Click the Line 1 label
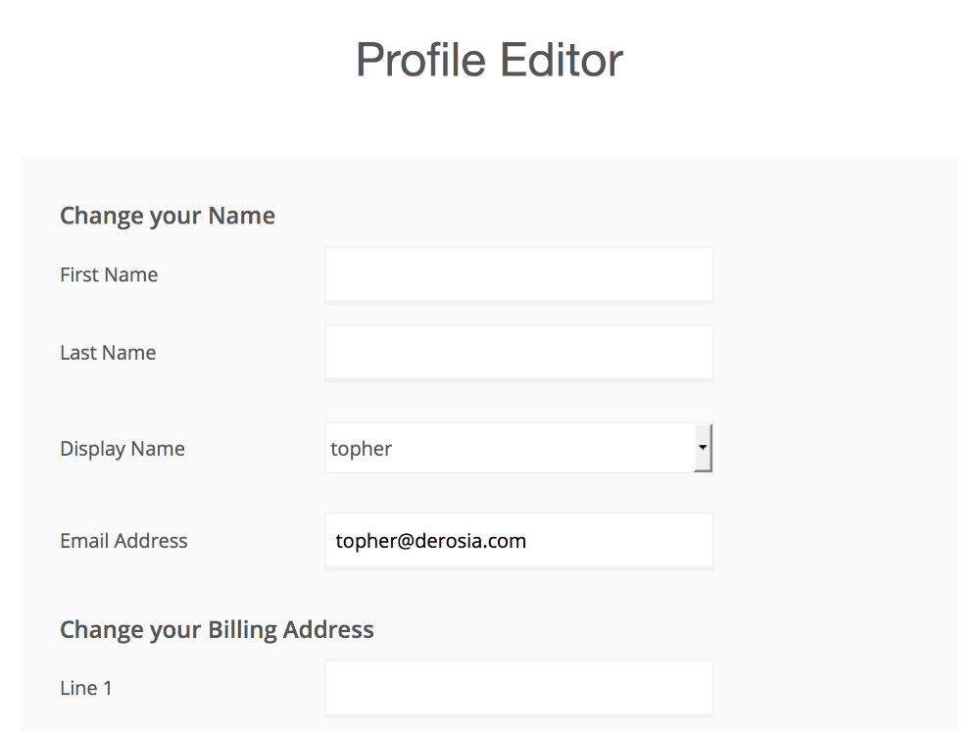The image size is (980, 732). [x=86, y=688]
